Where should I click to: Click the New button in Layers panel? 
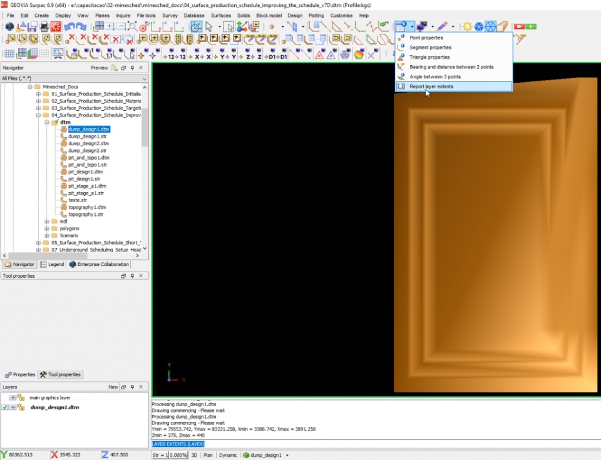coord(113,387)
